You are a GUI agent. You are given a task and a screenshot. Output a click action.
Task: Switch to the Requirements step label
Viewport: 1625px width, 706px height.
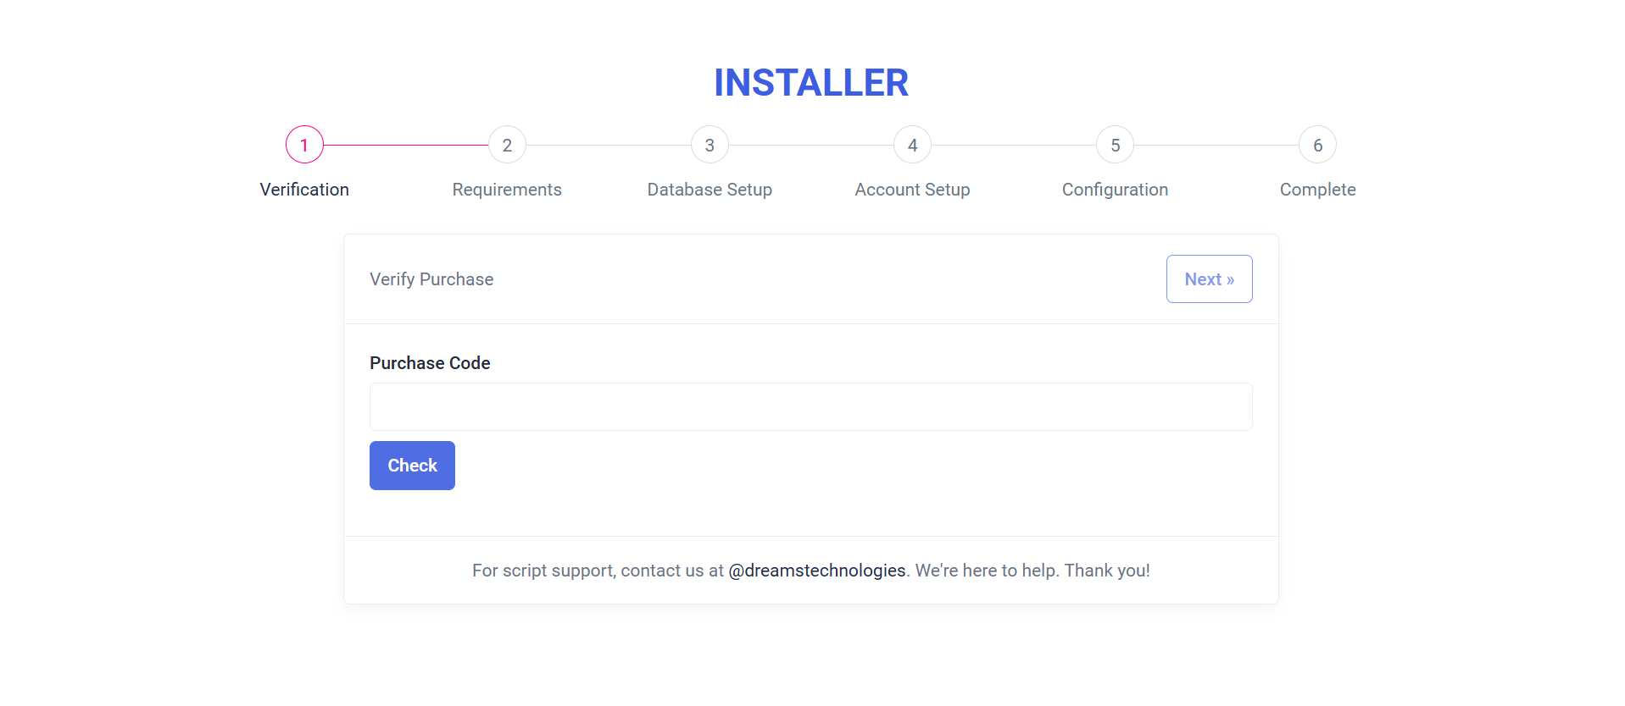(x=507, y=190)
